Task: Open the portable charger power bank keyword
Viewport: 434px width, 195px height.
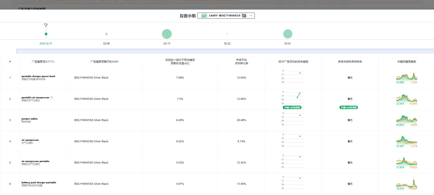Action: coord(38,76)
